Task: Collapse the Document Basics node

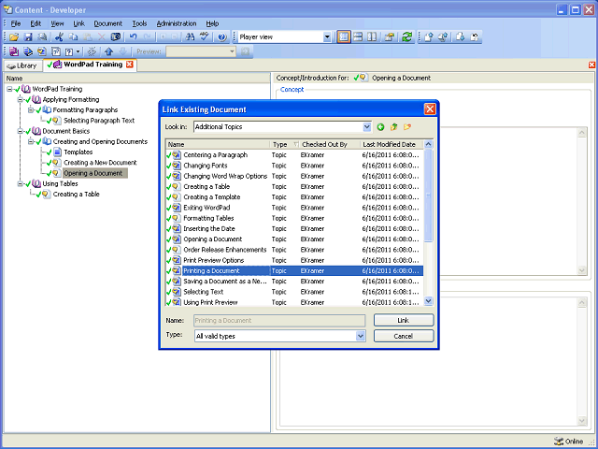Action: click(21, 131)
